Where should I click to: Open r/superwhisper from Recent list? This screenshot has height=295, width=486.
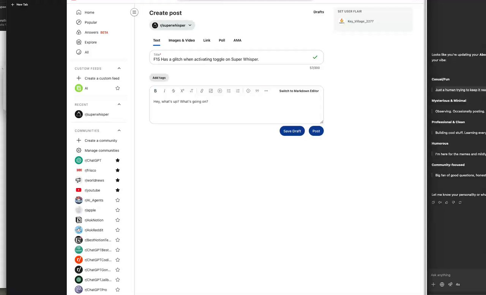pyautogui.click(x=97, y=115)
